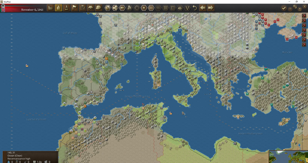Toggle the sun weather overlay
This screenshot has width=308, height=163.
[x=144, y=8]
